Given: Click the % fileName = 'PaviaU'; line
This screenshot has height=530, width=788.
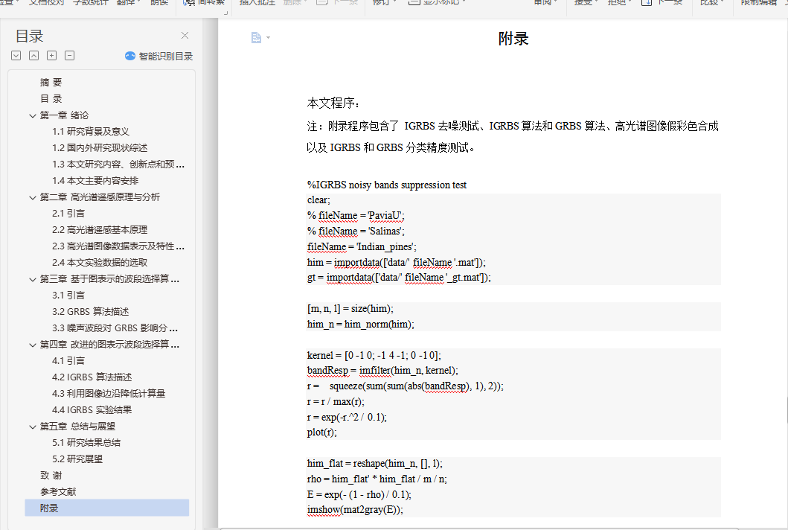Looking at the screenshot, I should 356,216.
